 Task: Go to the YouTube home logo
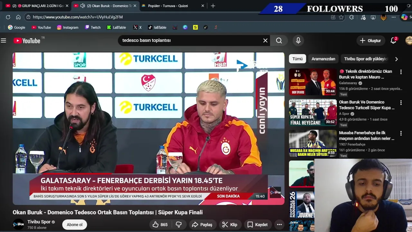tap(27, 41)
